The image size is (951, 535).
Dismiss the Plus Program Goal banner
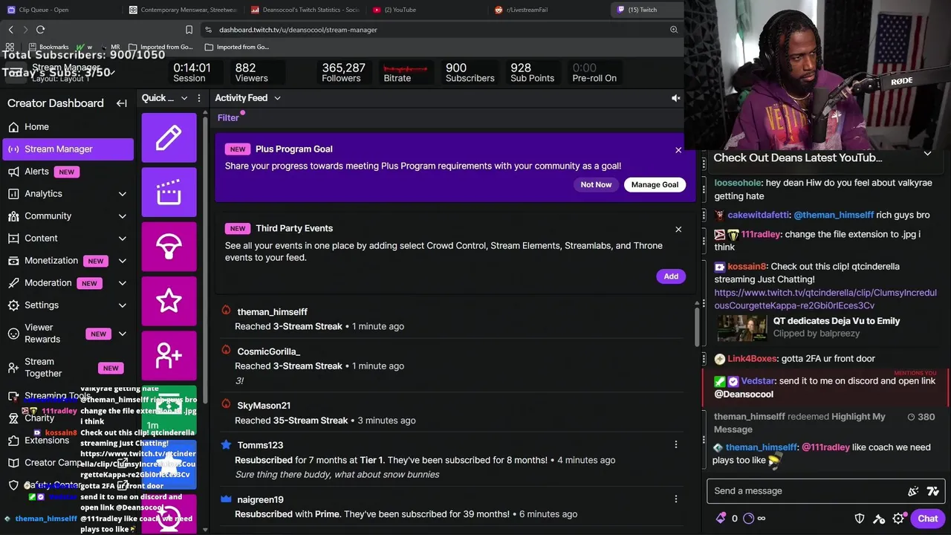point(678,150)
